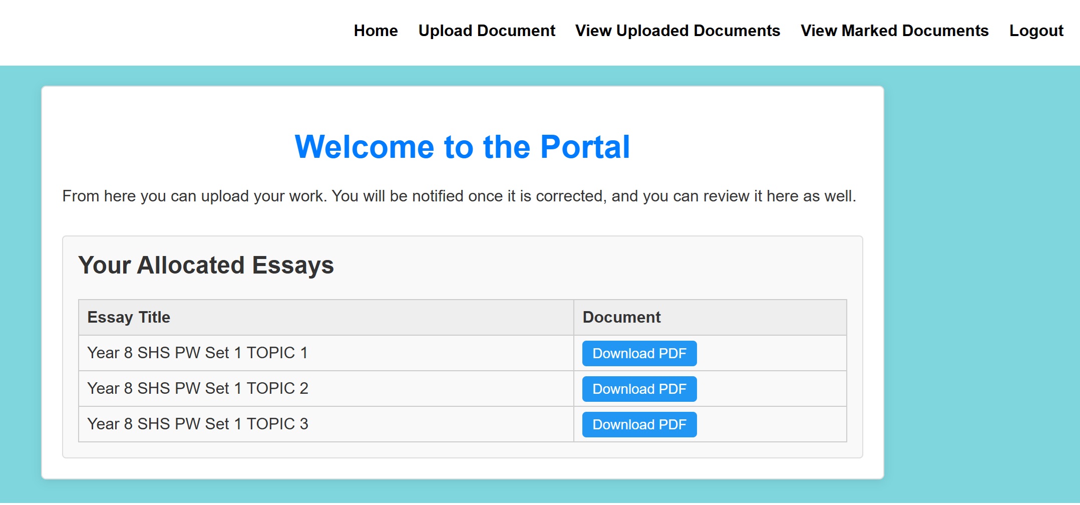Click the Welcome to the Portal heading
The image size is (1080, 505).
click(x=462, y=147)
